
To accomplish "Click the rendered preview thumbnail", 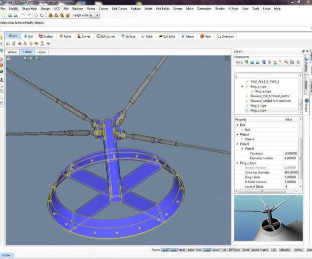I will point(268,219).
